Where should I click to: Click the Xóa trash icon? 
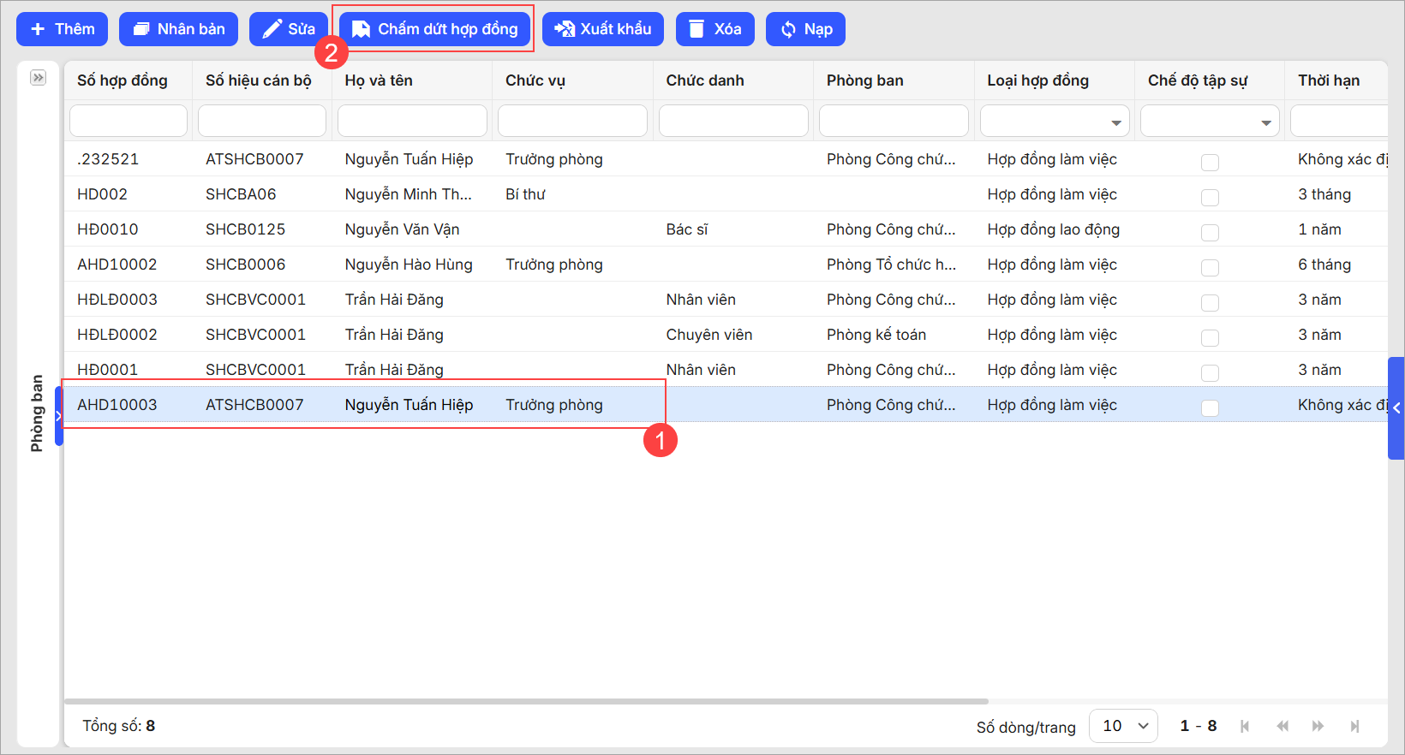click(x=697, y=29)
